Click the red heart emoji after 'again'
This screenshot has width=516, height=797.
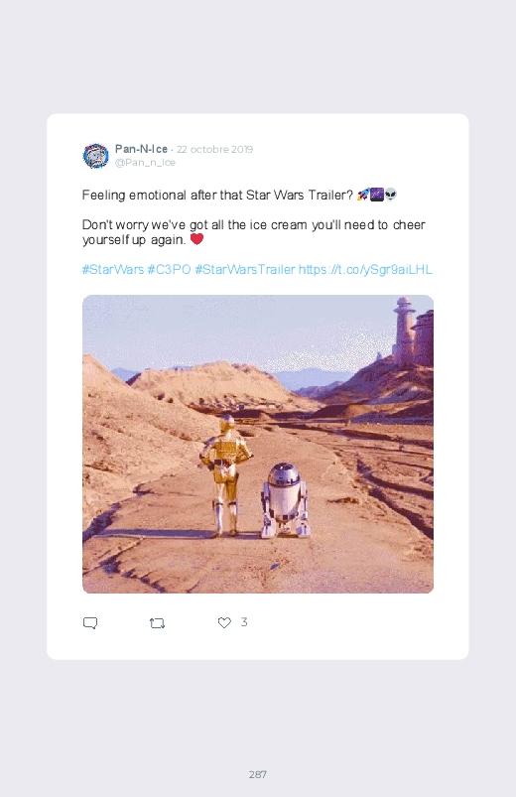[196, 239]
